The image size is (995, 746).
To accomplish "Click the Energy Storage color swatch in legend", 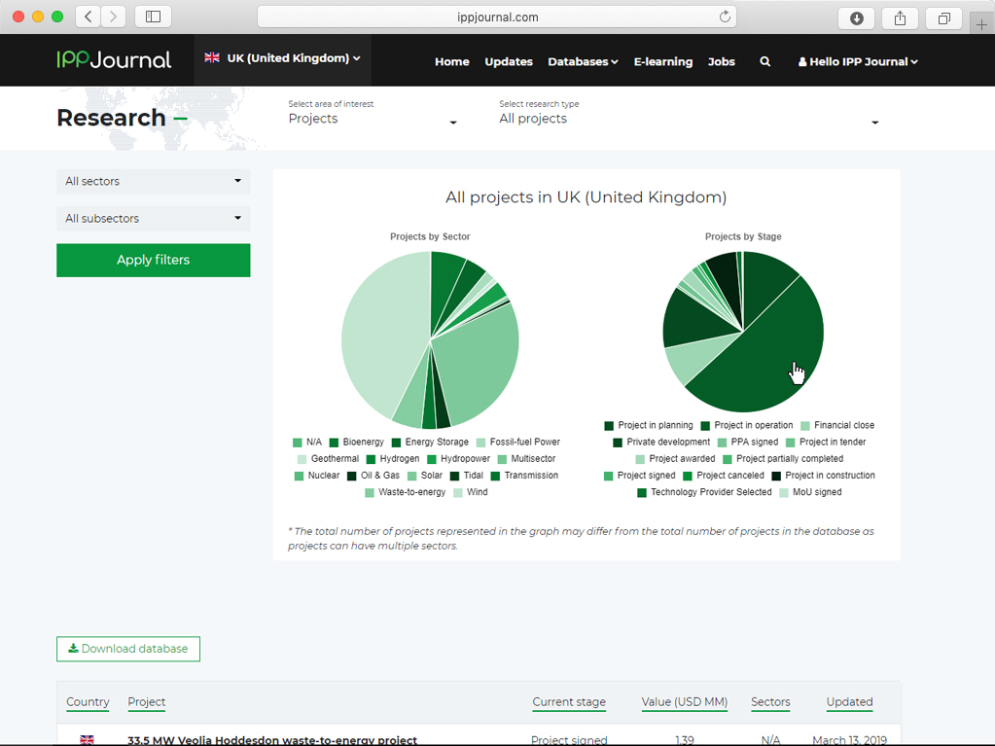I will pos(397,443).
